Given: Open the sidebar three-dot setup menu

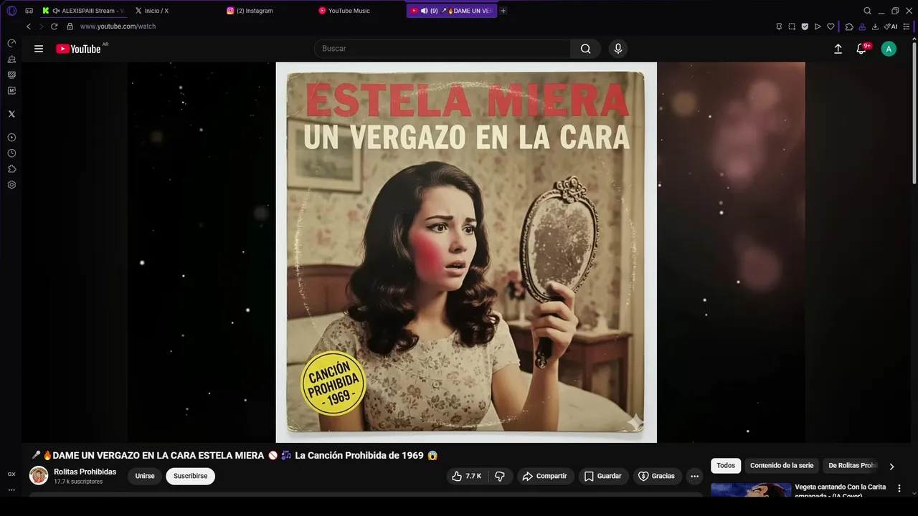Looking at the screenshot, I should pyautogui.click(x=11, y=490).
